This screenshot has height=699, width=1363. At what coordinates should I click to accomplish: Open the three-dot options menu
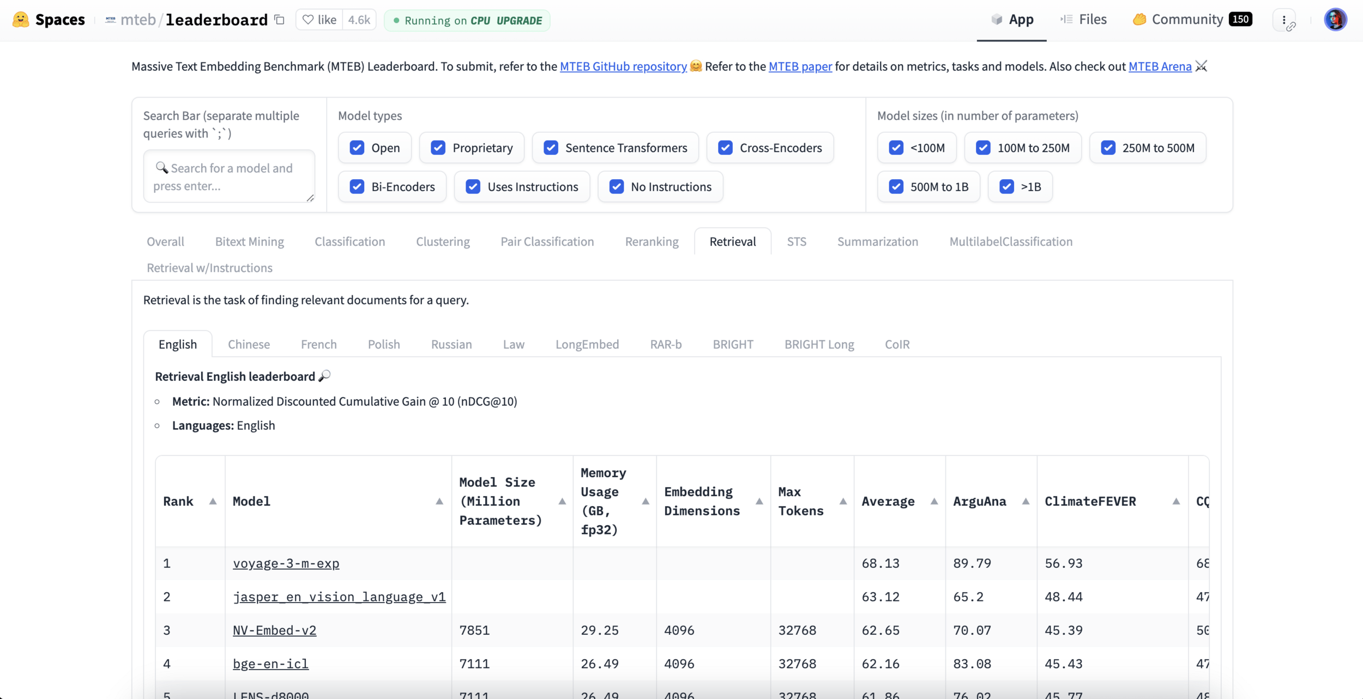click(x=1284, y=20)
